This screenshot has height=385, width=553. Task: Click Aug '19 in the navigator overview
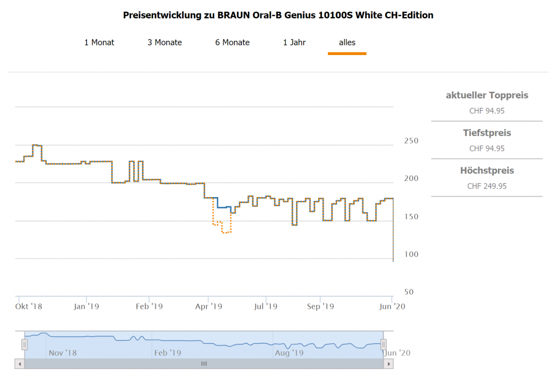click(289, 353)
